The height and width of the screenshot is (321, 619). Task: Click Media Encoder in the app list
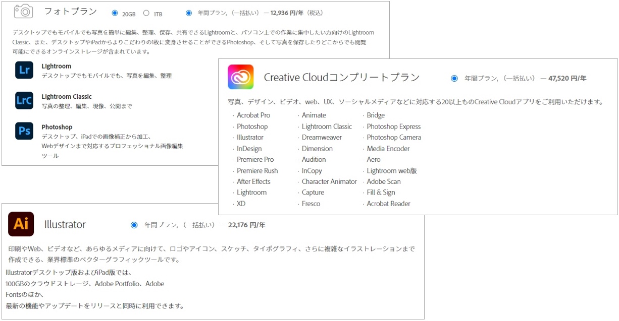click(x=388, y=149)
